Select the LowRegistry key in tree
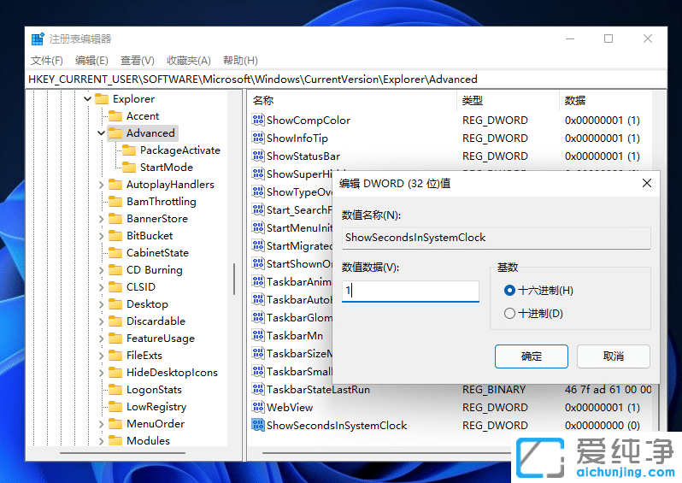Screen dimensions: 682x483 pyautogui.click(x=156, y=406)
